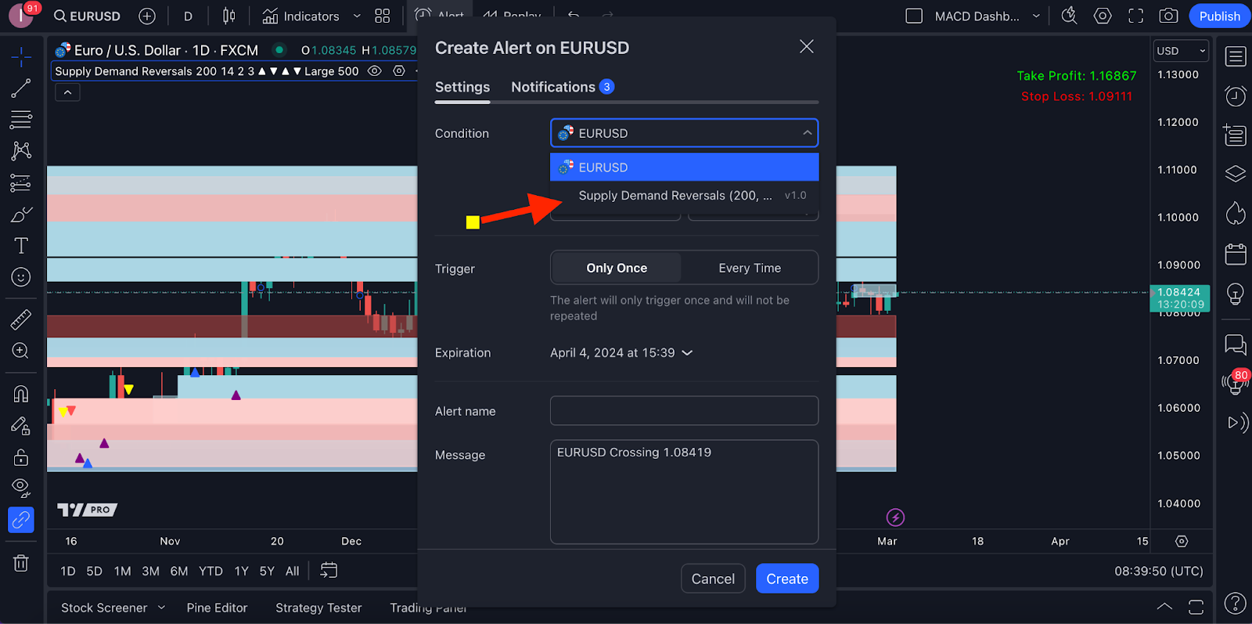Open the Pine Editor tab

[217, 608]
